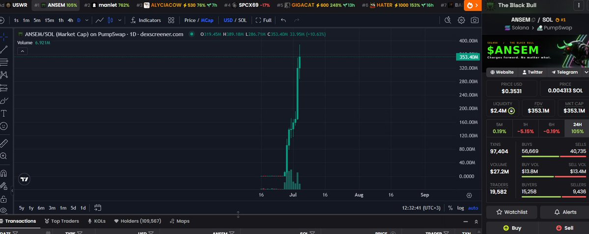This screenshot has height=234, width=589.
Task: Open the ANSEM Website link
Action: [502, 72]
